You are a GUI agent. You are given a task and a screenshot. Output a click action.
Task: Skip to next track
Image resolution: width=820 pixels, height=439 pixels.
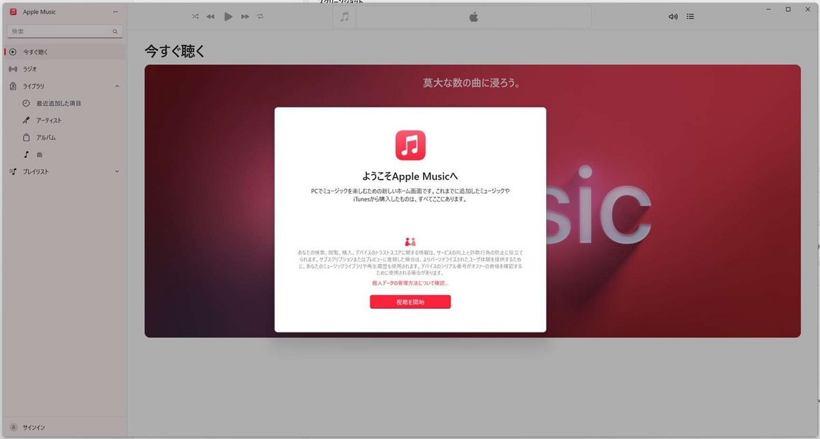pyautogui.click(x=245, y=16)
